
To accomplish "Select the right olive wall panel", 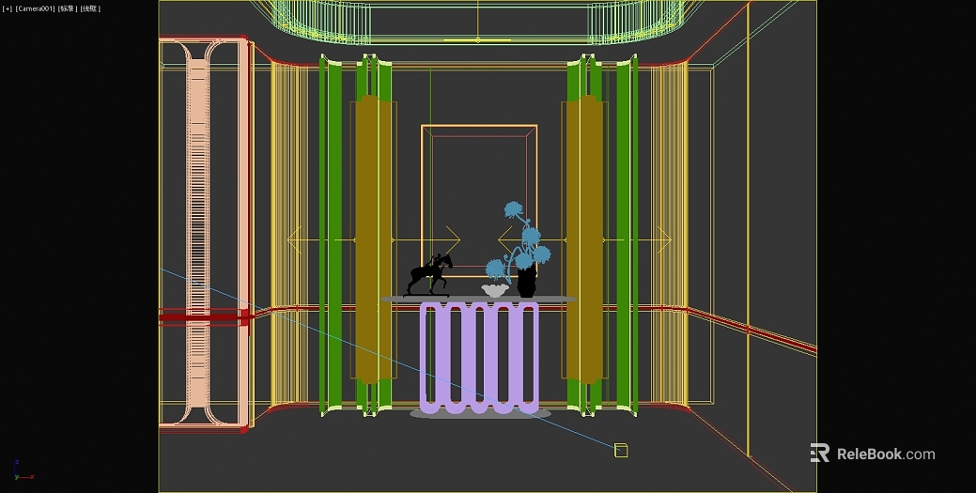I will click(585, 239).
